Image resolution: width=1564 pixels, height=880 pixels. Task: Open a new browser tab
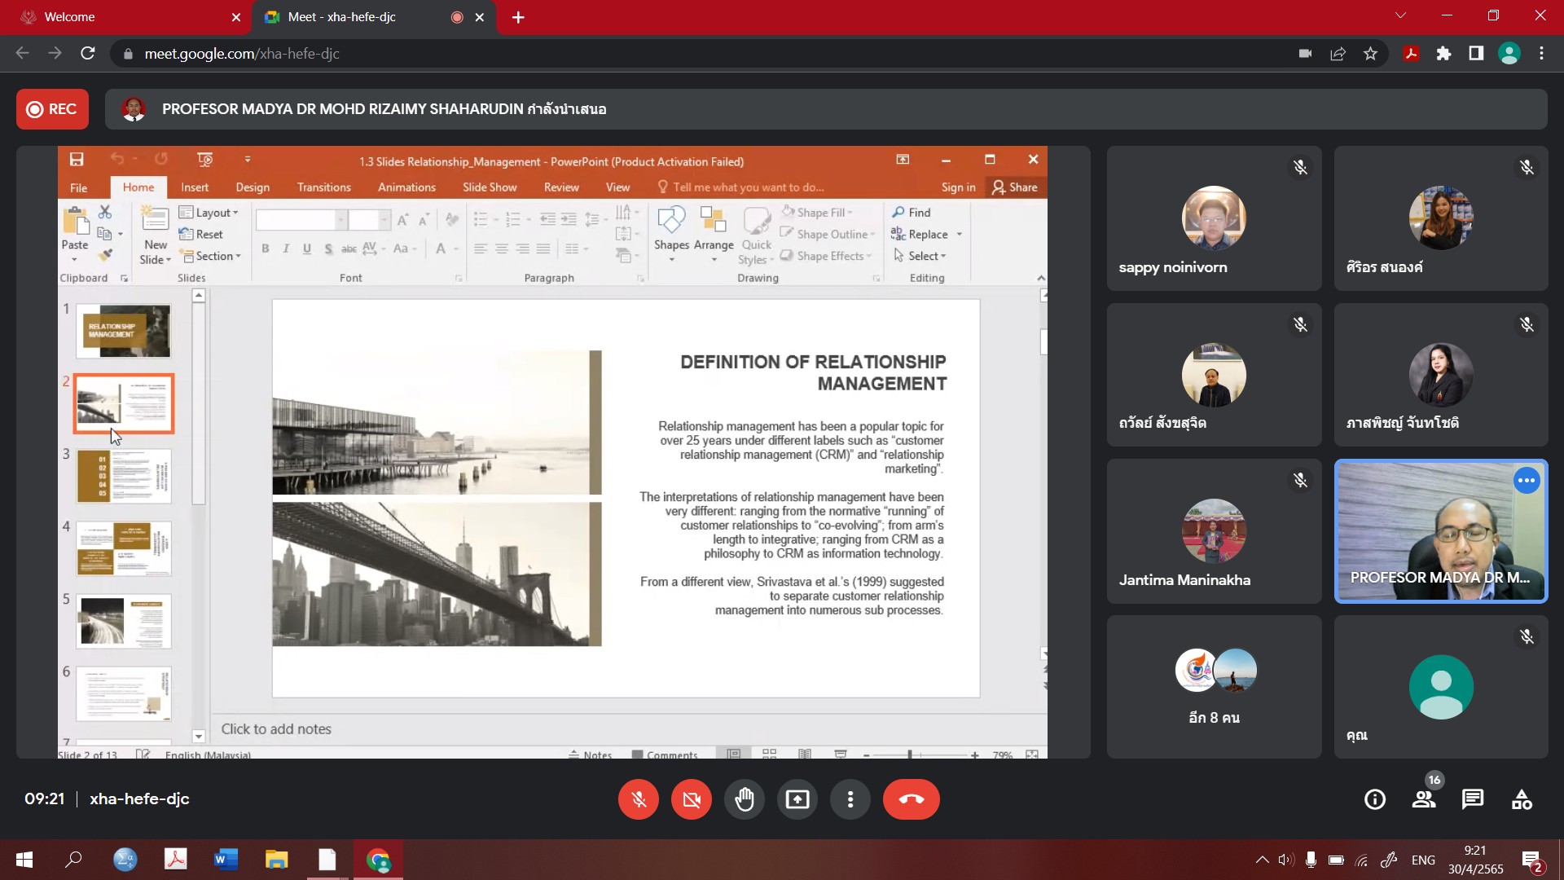click(518, 17)
